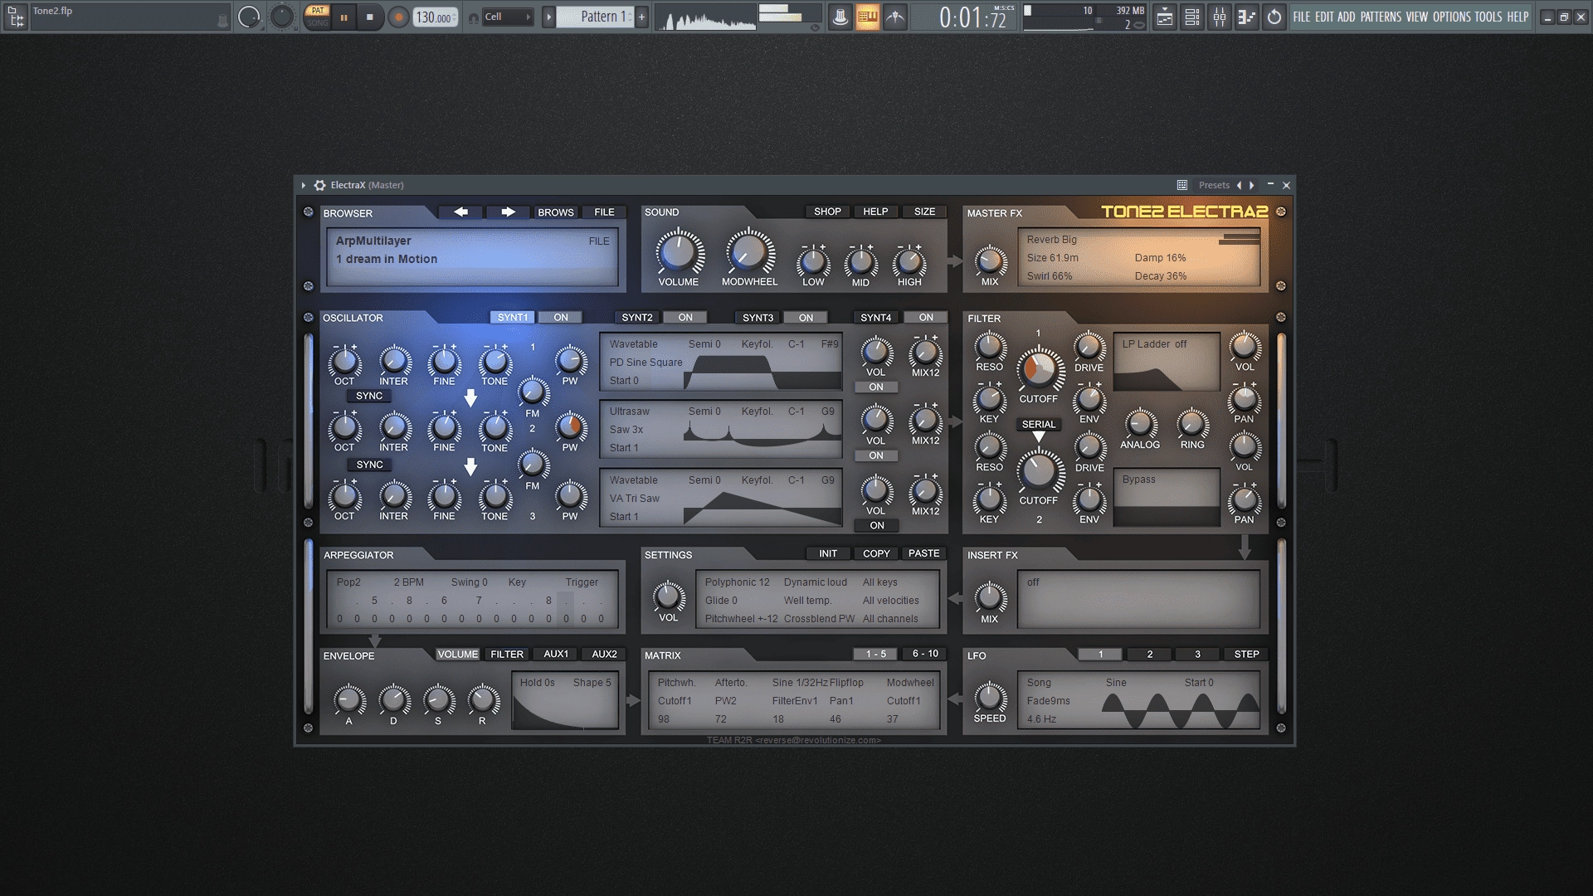Toggle SYNT4 ON button
The height and width of the screenshot is (896, 1593).
tap(926, 318)
